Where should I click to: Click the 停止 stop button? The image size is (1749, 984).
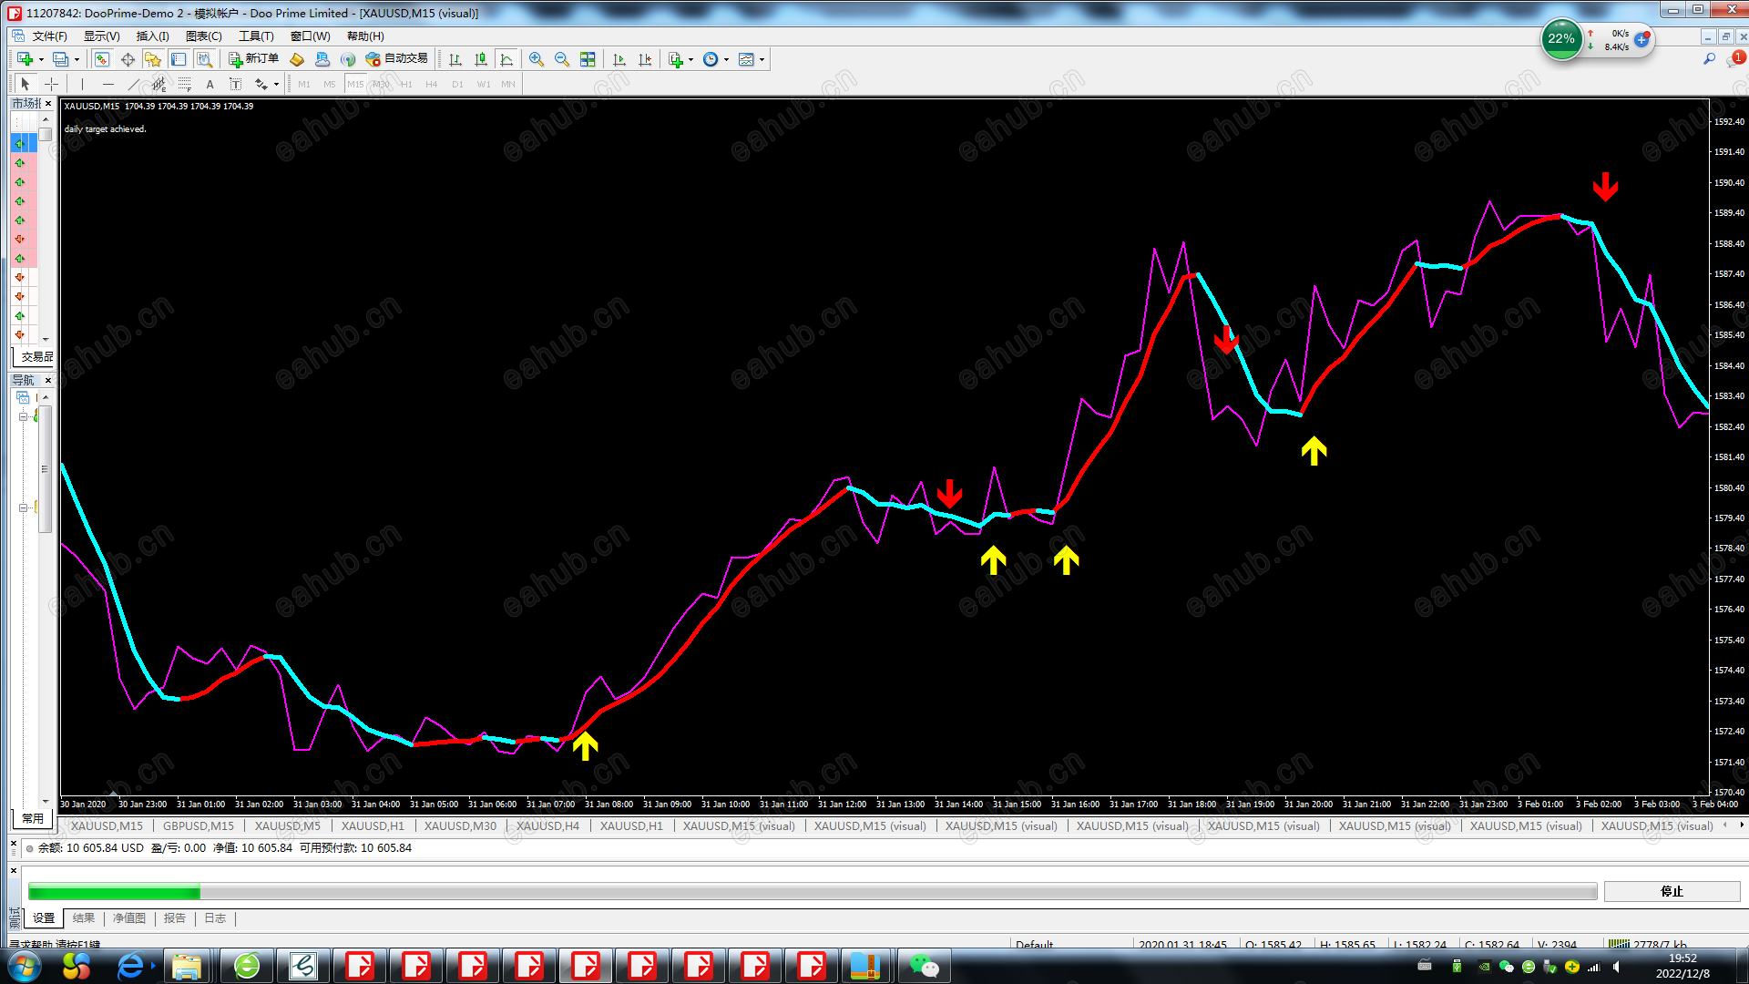pos(1672,891)
